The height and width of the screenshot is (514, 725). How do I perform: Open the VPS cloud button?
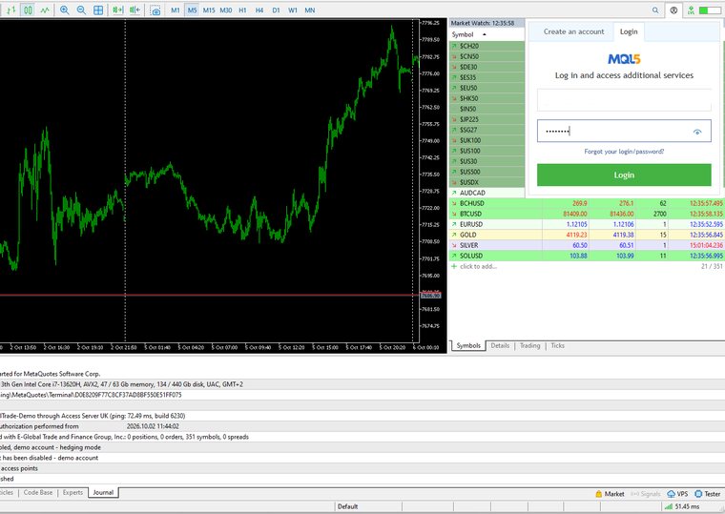tap(677, 494)
